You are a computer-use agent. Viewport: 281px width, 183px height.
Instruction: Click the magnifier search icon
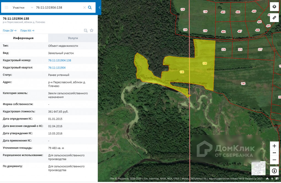pyautogui.click(x=90, y=7)
